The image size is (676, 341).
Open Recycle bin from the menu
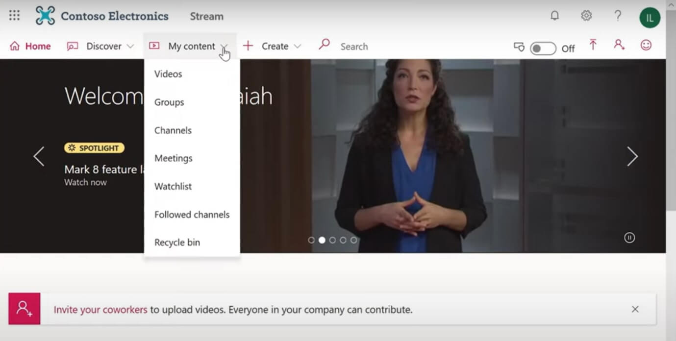(177, 243)
